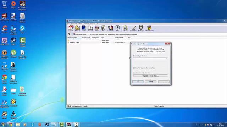Open the ? help menu
The image size is (227, 127).
pos(97,24)
